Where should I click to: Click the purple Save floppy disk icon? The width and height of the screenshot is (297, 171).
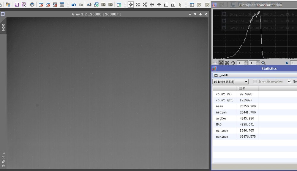click(x=17, y=5)
